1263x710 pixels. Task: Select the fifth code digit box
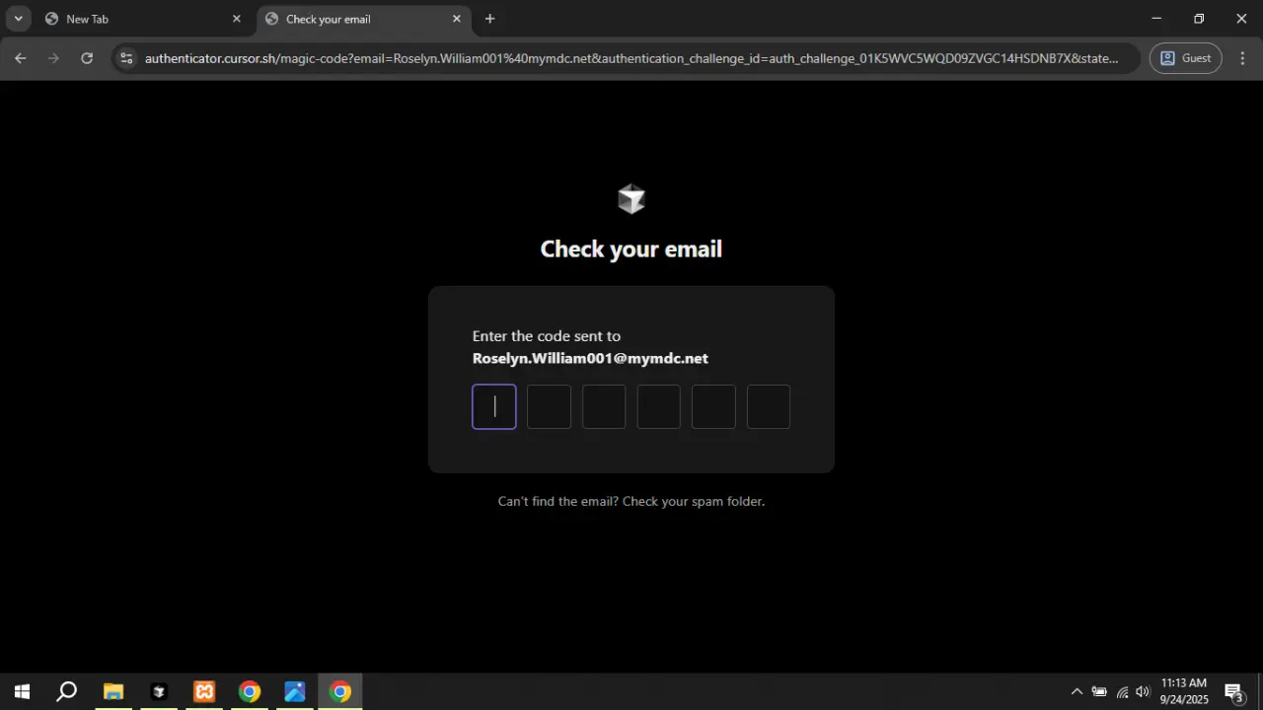click(x=713, y=406)
